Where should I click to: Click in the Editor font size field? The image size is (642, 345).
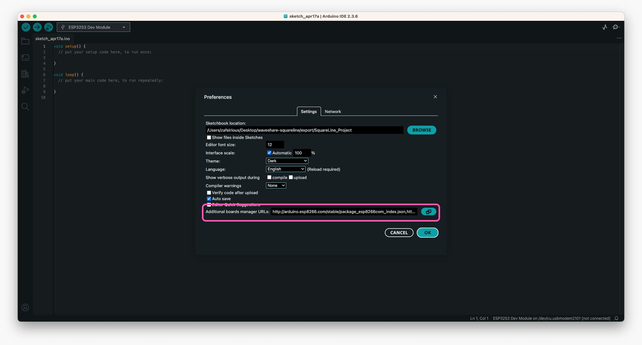point(275,145)
